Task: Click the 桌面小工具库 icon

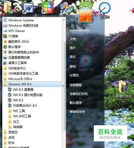Action: [5, 63]
